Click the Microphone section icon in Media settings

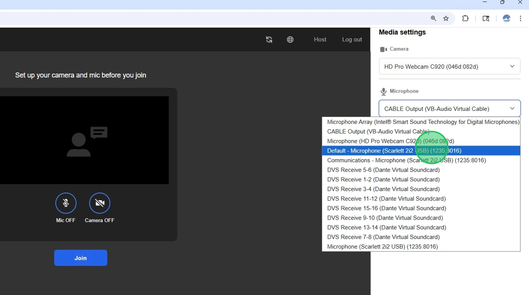point(383,90)
